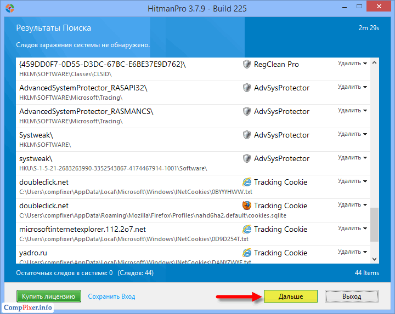Click the green Купить лицензию button
The image size is (395, 314).
tap(49, 296)
